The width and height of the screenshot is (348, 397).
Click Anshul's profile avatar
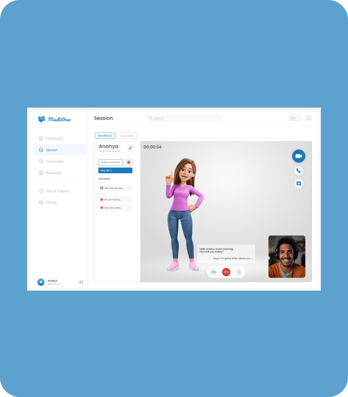click(41, 282)
